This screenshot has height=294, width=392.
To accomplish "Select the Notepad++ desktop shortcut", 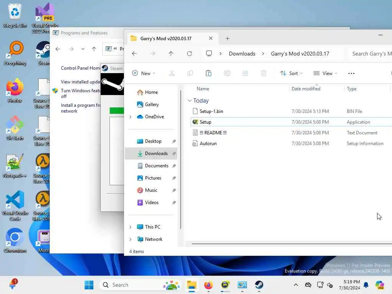I will pos(15,165).
